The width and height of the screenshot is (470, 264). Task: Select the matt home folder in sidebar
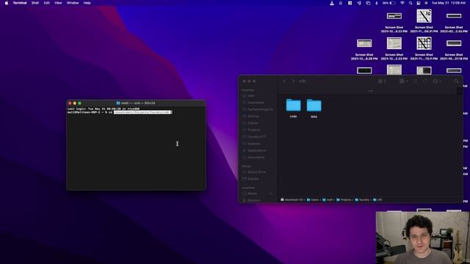pyautogui.click(x=248, y=96)
